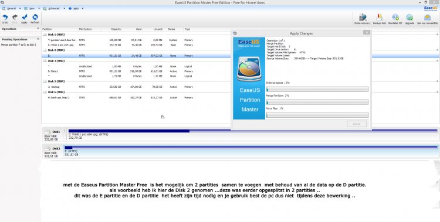The image size is (440, 222).
Task: Click the Apply checkmark icon
Action: coord(25,18)
